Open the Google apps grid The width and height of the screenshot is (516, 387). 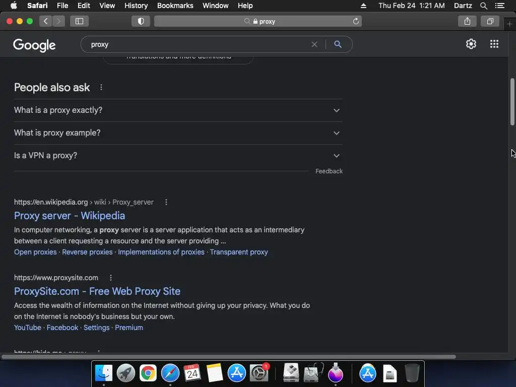click(x=494, y=44)
